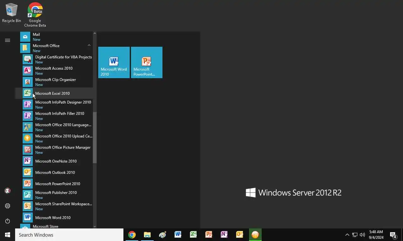This screenshot has width=403, height=241.
Task: Open Outlook from the taskbar
Action: pos(240,235)
